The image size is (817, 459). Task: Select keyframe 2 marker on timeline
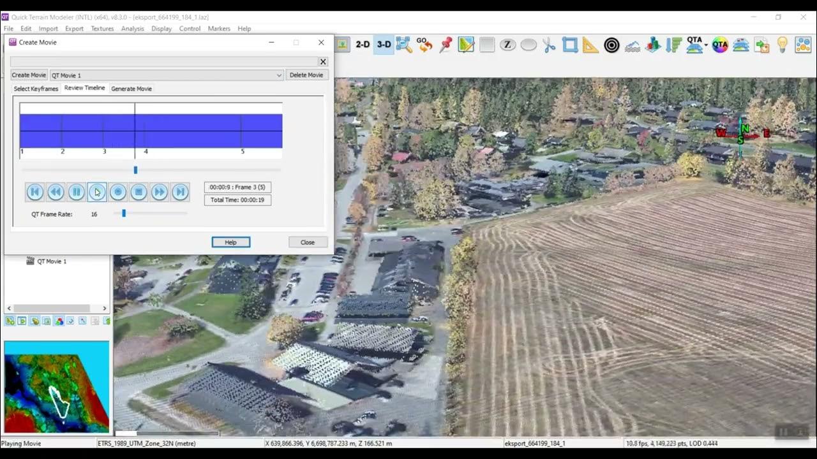point(62,151)
